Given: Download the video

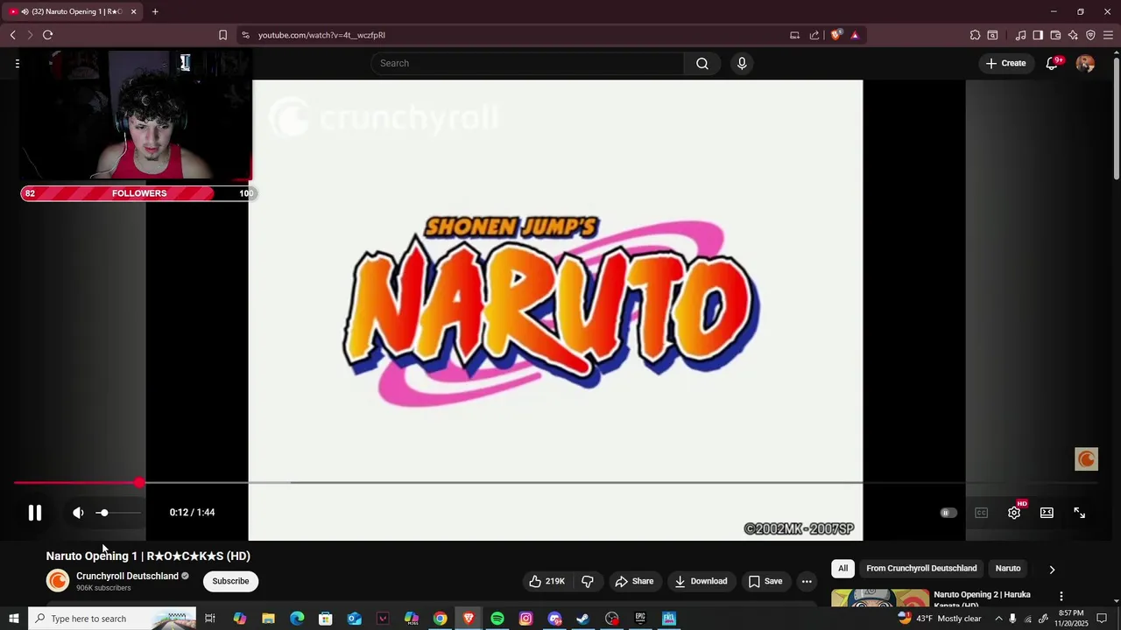Looking at the screenshot, I should (701, 581).
